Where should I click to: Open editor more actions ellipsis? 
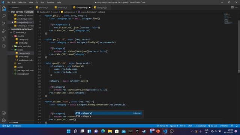[237, 7]
